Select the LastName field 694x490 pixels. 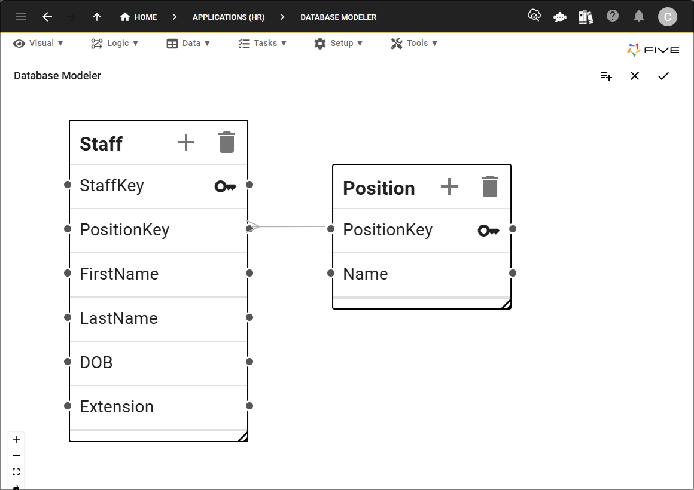[x=159, y=319]
